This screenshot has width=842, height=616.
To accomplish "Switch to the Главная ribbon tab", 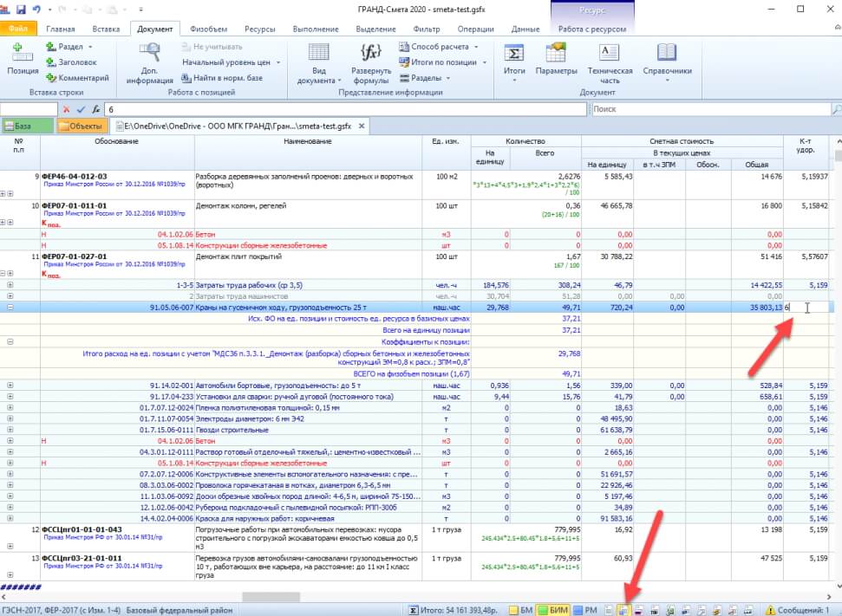I will (61, 29).
